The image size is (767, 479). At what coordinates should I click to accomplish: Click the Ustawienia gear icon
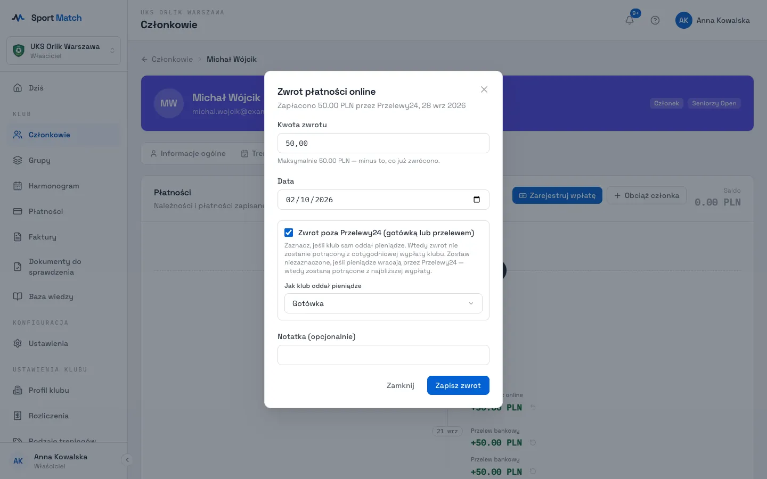pos(18,343)
